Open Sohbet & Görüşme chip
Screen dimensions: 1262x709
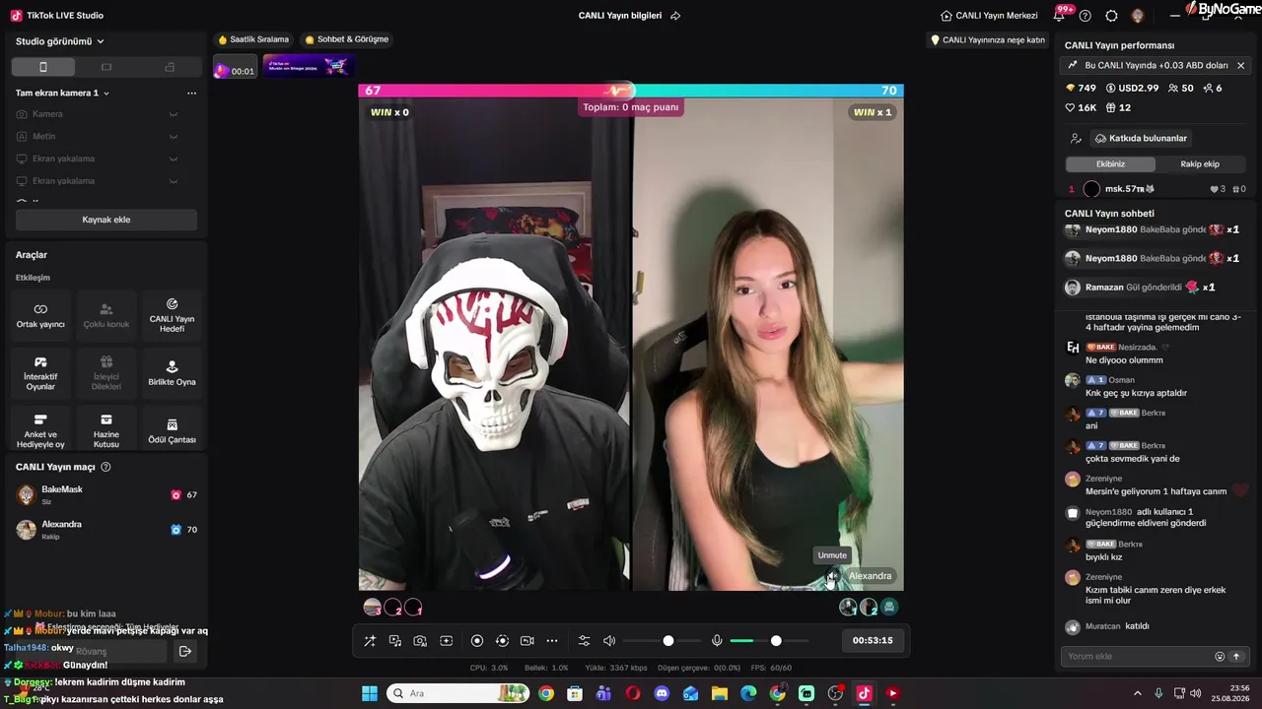click(x=347, y=39)
